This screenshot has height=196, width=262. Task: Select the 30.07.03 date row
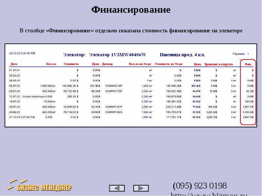coord(14,106)
